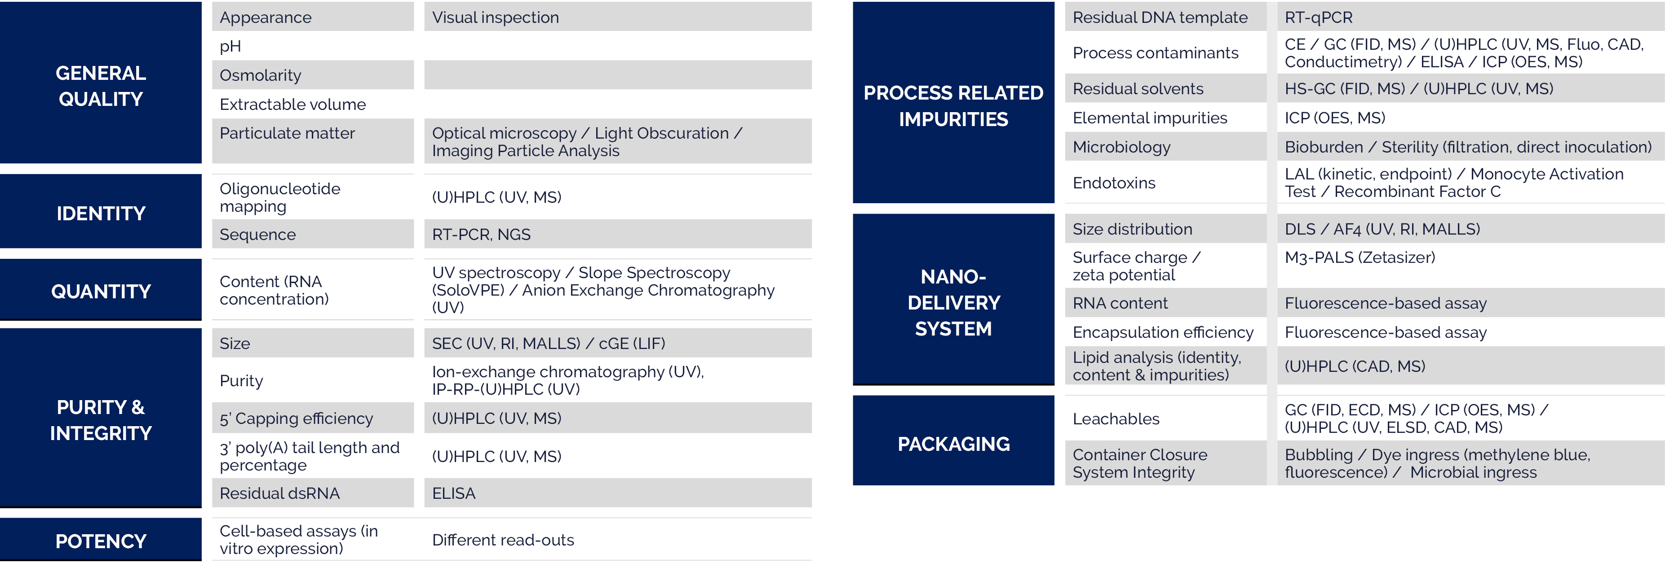
Task: Select the PROCESS RELATED IMPURITIES block
Action: coord(953,103)
